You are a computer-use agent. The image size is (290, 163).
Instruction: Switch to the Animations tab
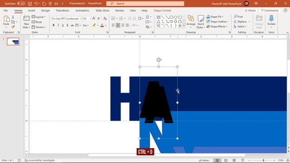pos(82,10)
